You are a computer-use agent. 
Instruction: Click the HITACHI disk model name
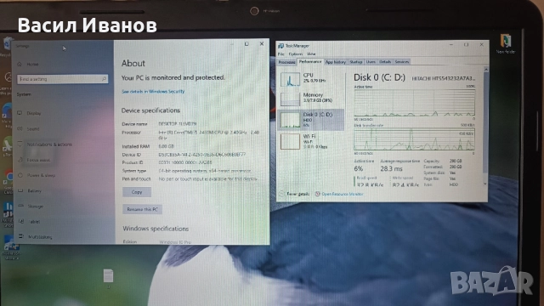(x=444, y=78)
